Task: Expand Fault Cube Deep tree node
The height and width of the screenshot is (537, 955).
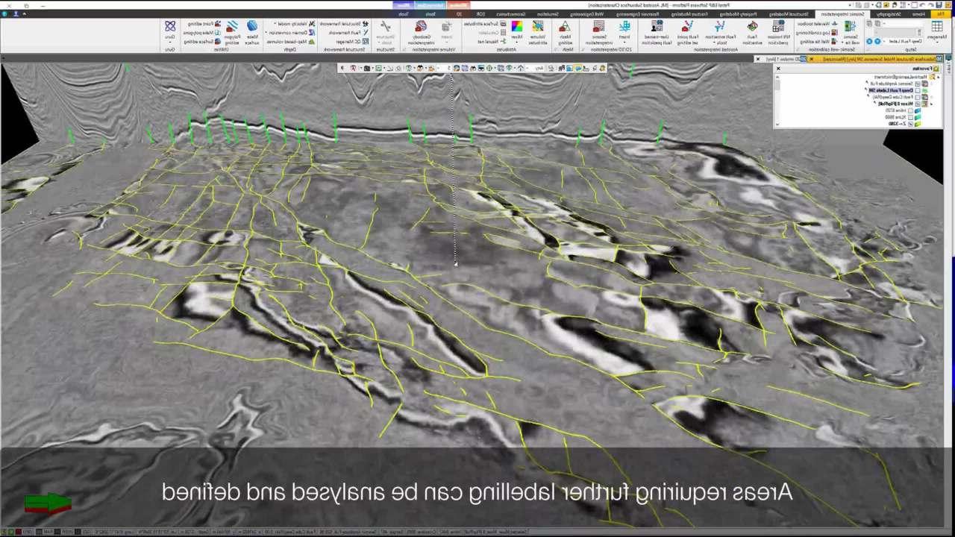Action: pyautogui.click(x=931, y=97)
